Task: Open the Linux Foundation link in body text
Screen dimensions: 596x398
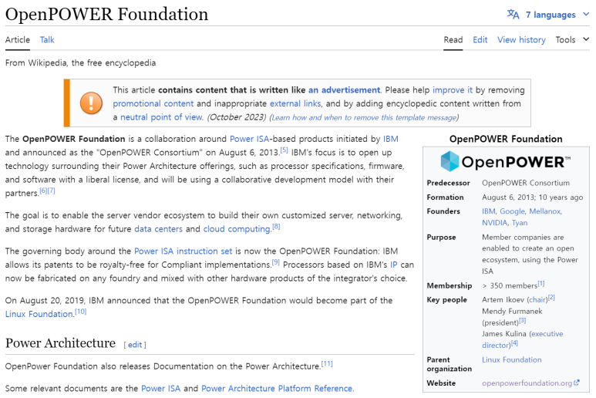Action: [x=39, y=314]
